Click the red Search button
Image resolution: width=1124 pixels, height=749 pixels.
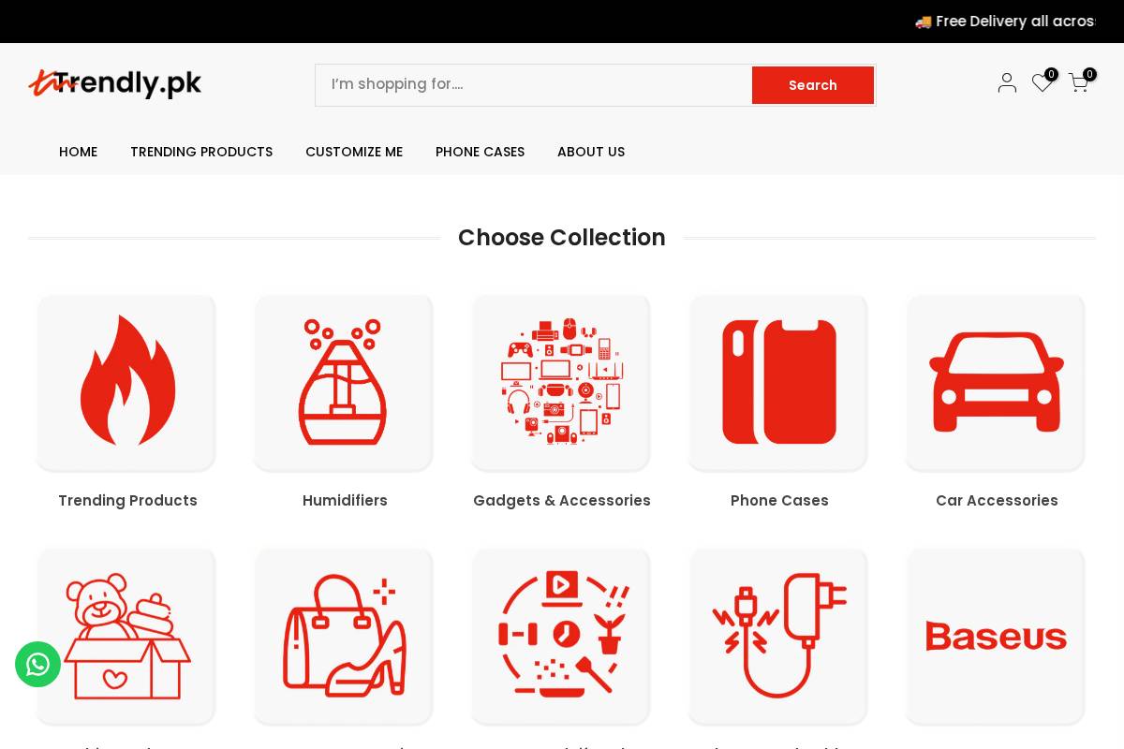(812, 85)
